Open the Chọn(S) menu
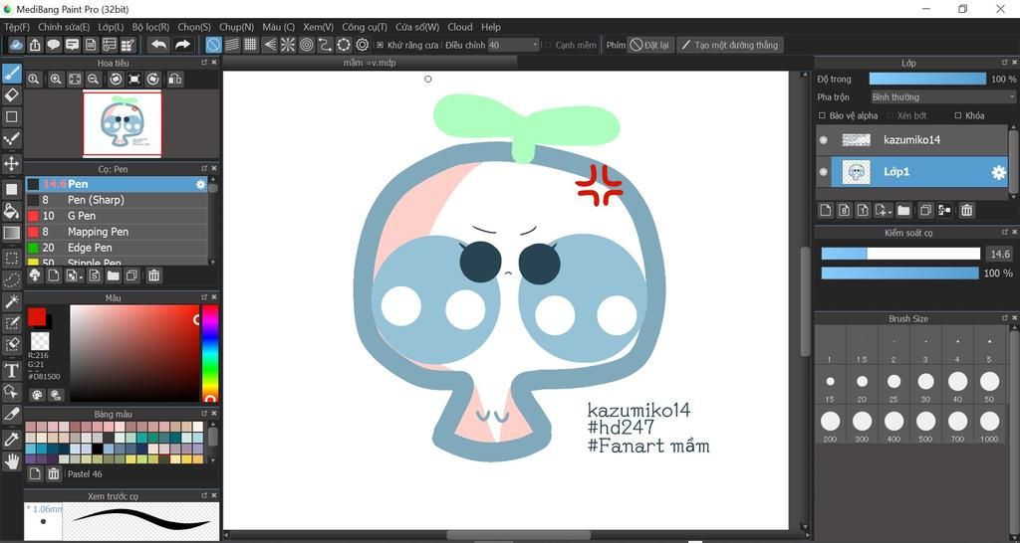This screenshot has width=1020, height=543. pyautogui.click(x=194, y=27)
